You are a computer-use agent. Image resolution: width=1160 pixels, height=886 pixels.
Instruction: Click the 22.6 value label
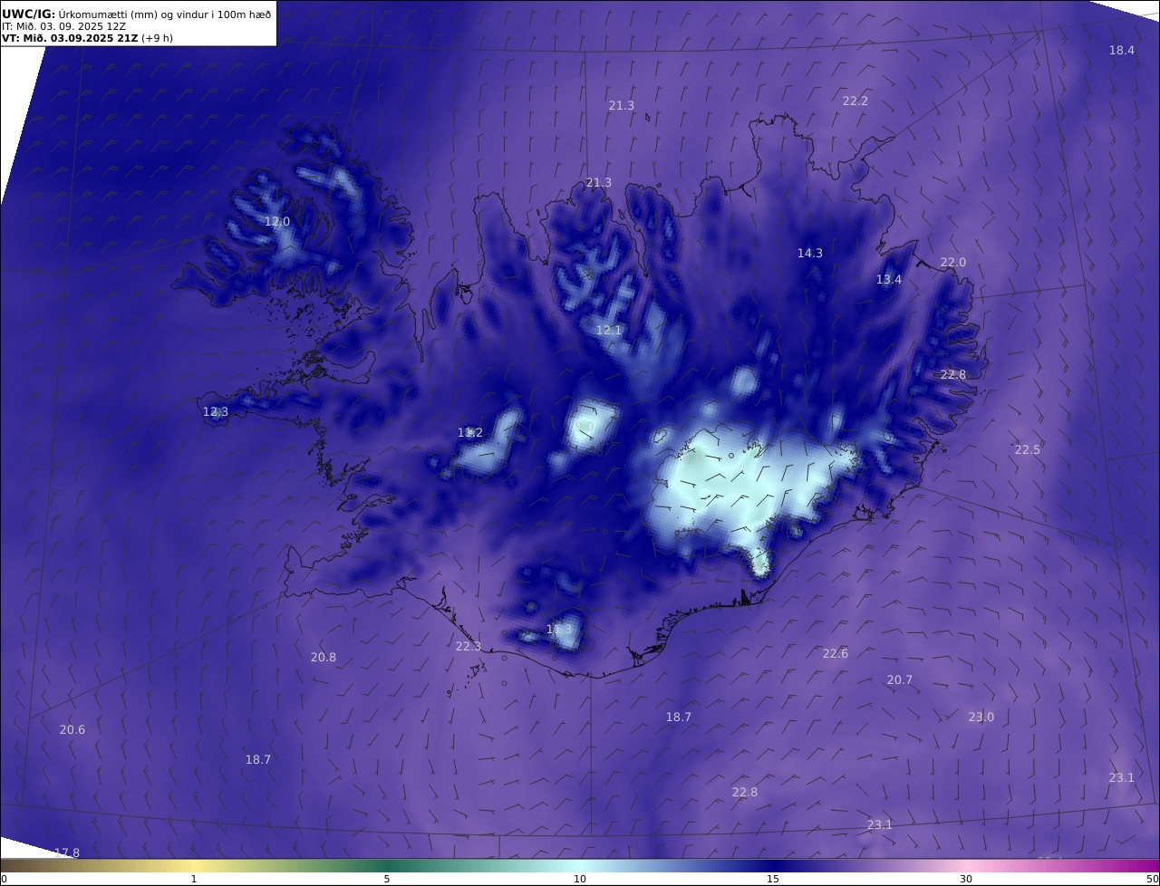click(836, 654)
